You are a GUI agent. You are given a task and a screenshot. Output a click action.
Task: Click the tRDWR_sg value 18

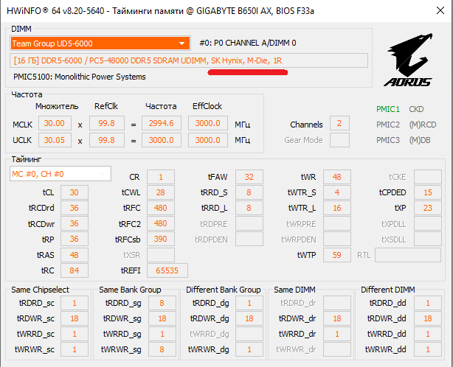tap(162, 318)
